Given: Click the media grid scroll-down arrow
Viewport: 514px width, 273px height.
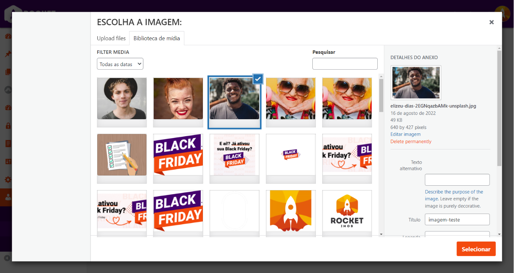Looking at the screenshot, I should (x=381, y=234).
